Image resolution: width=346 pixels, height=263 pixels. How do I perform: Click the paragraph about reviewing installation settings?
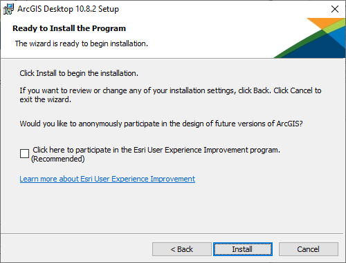[x=170, y=95]
